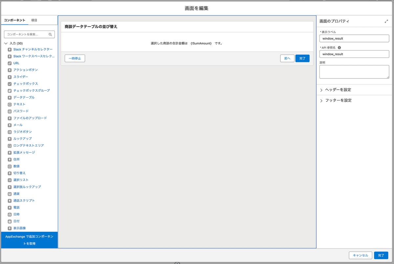Select the 商談データテーブルの並び替え header in the preview
Image resolution: width=394 pixels, height=264 pixels.
click(x=187, y=27)
